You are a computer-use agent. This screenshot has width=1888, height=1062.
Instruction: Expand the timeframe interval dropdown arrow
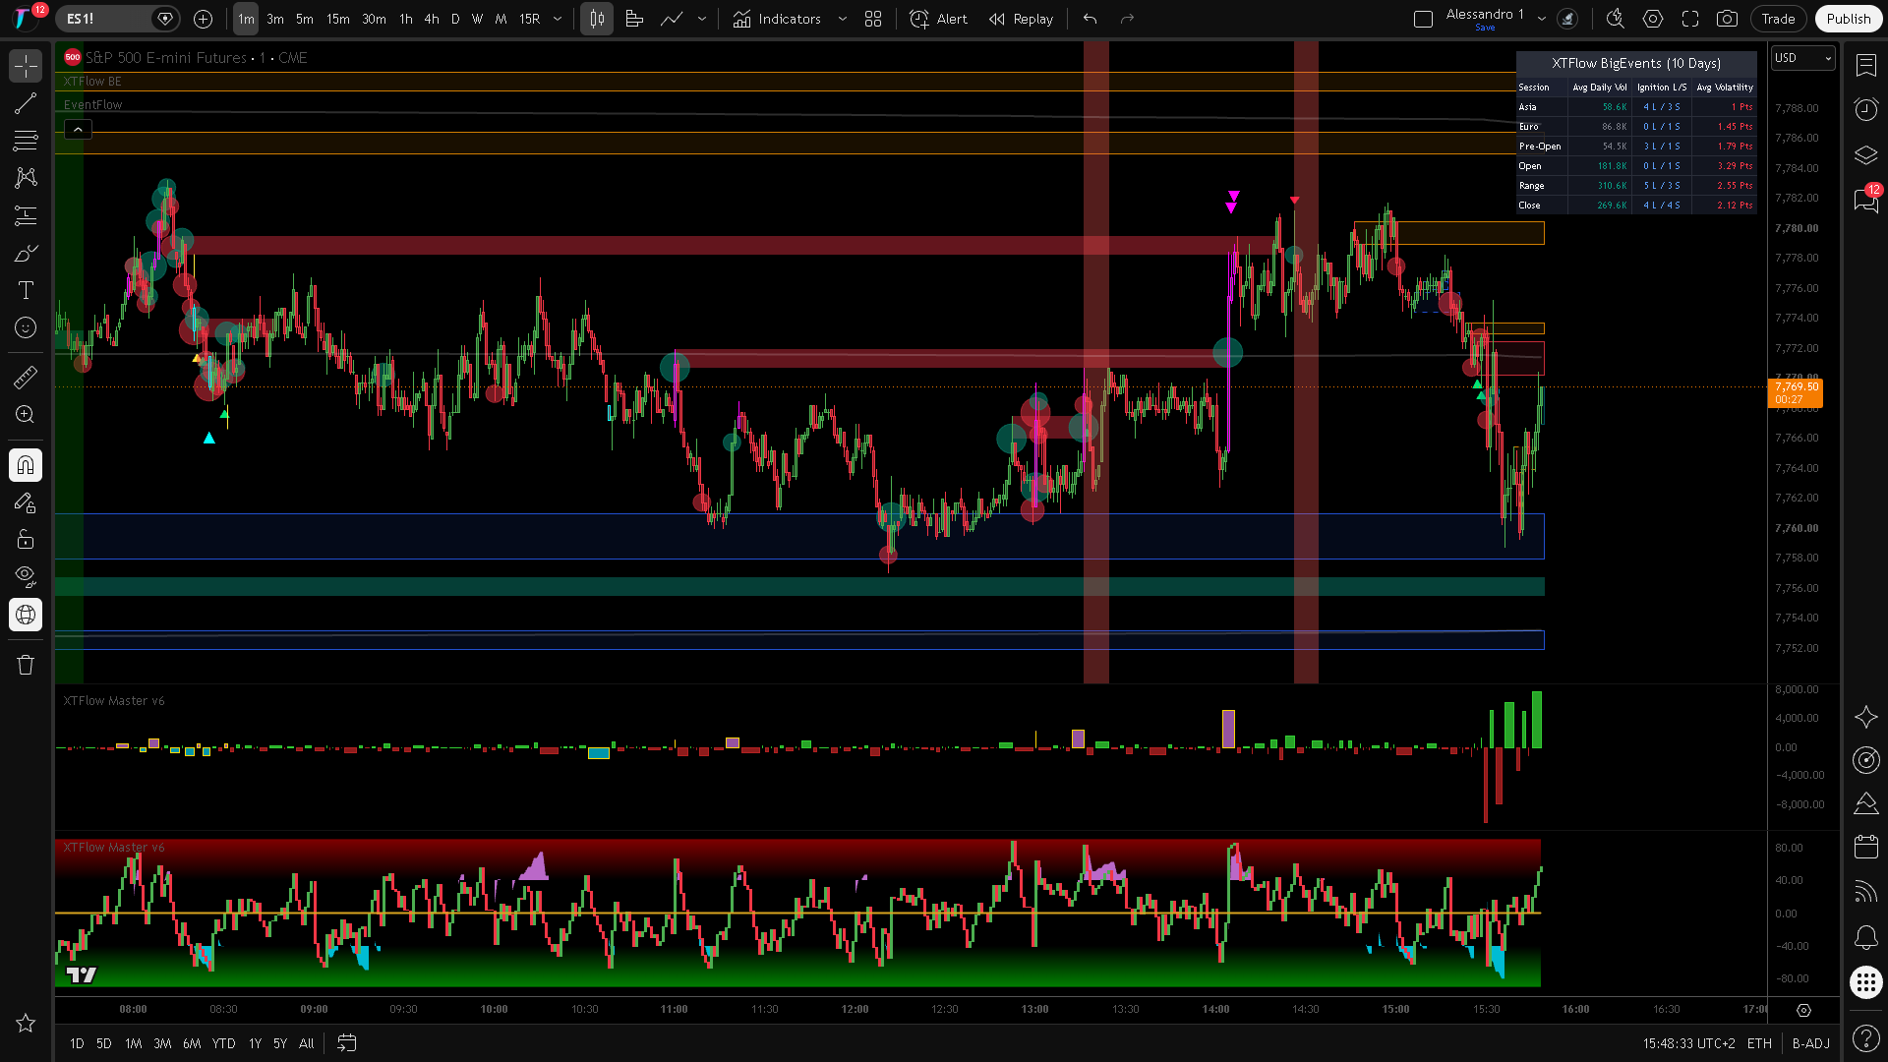(x=558, y=19)
